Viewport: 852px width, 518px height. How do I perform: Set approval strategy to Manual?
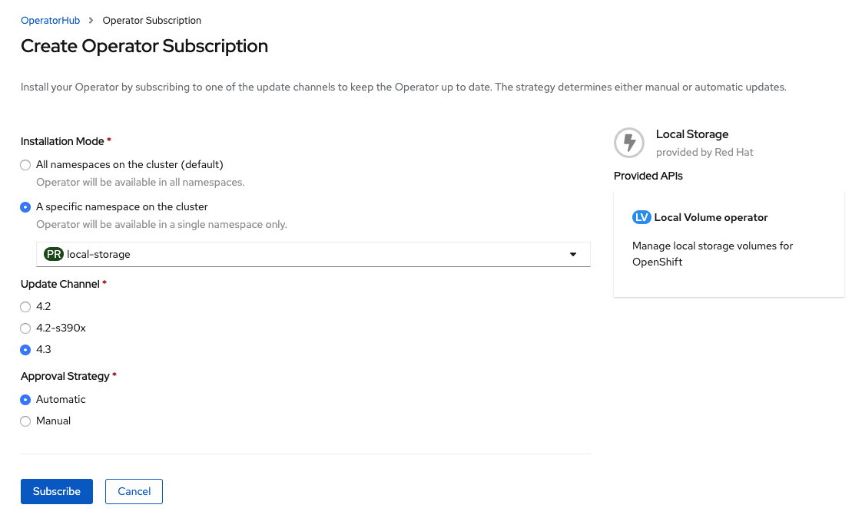point(26,421)
